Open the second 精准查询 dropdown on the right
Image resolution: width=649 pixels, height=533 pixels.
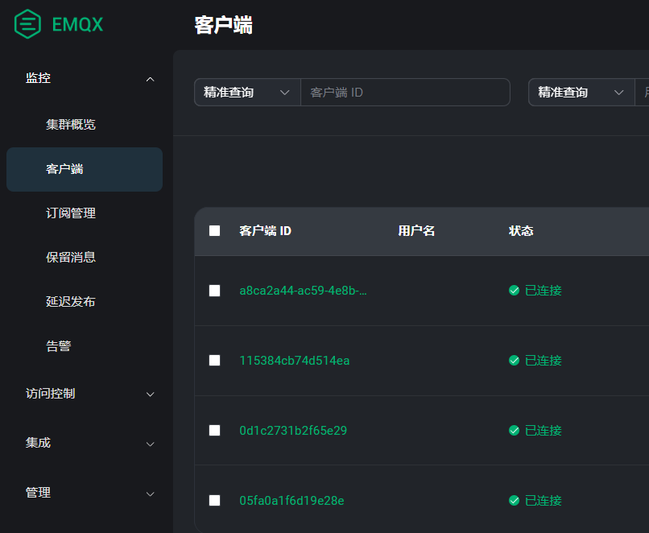click(581, 93)
